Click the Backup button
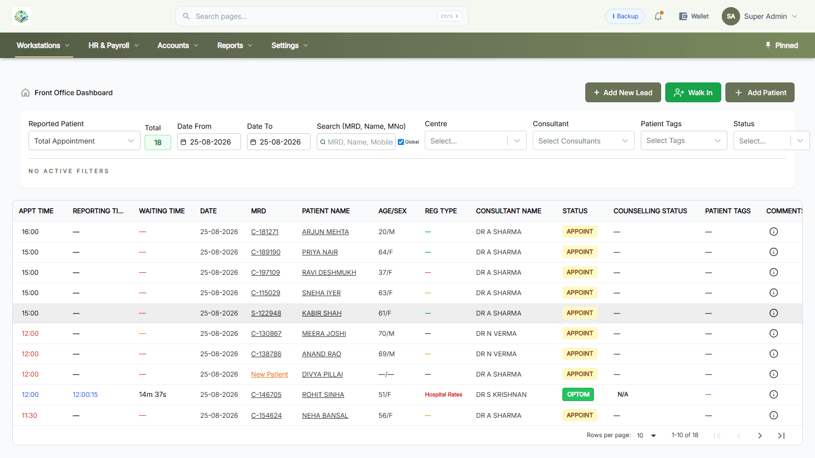Viewport: 815px width, 458px height. click(x=625, y=16)
